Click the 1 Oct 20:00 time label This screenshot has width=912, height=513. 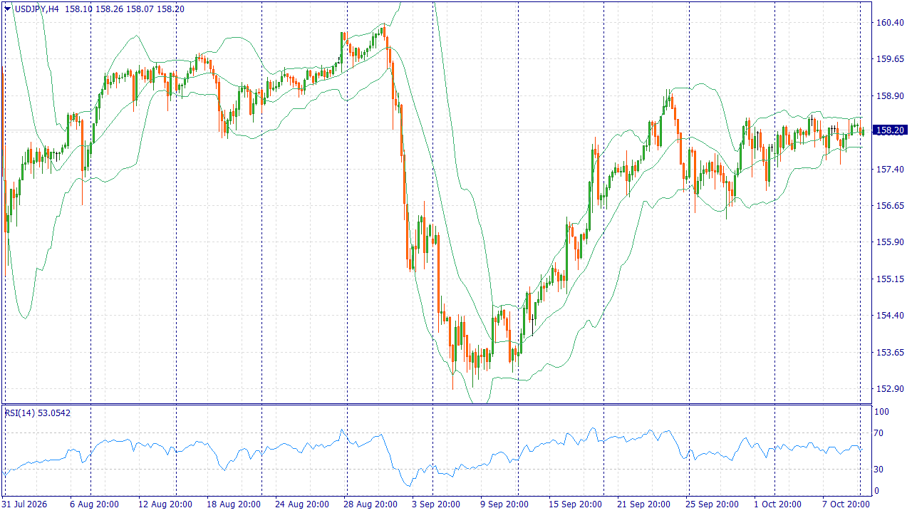tap(779, 504)
